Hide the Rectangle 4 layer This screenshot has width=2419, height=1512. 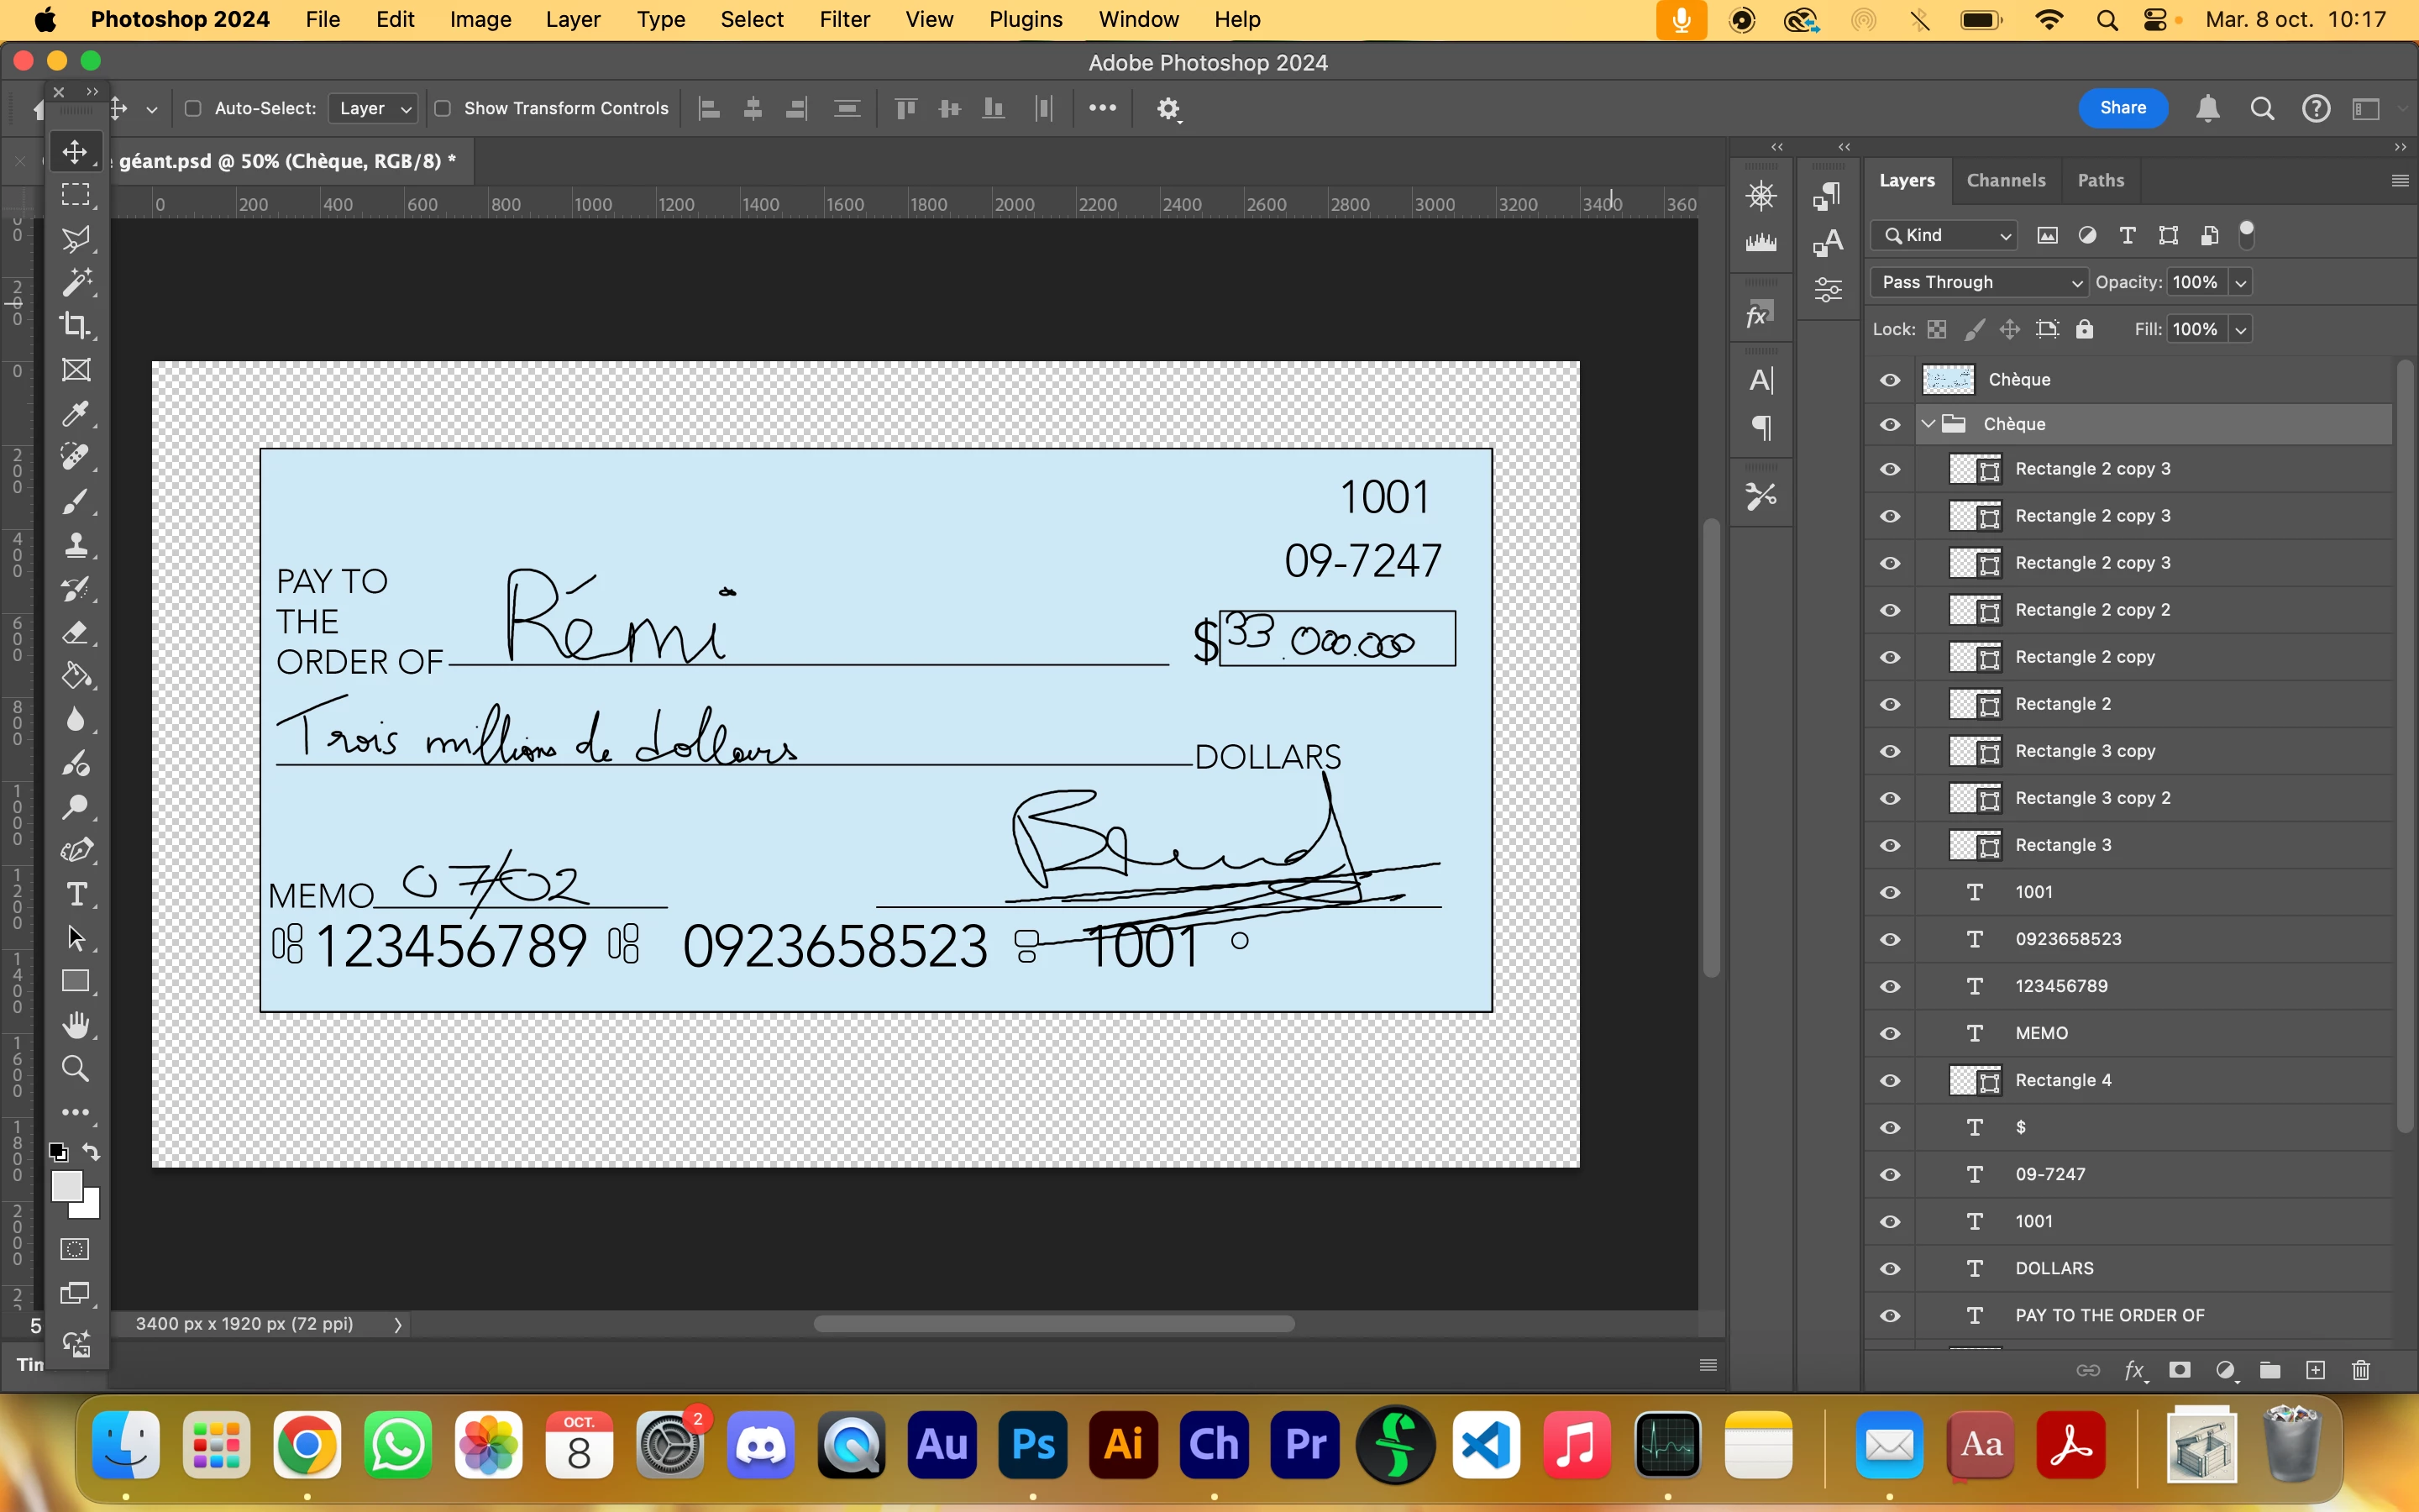[1889, 1080]
